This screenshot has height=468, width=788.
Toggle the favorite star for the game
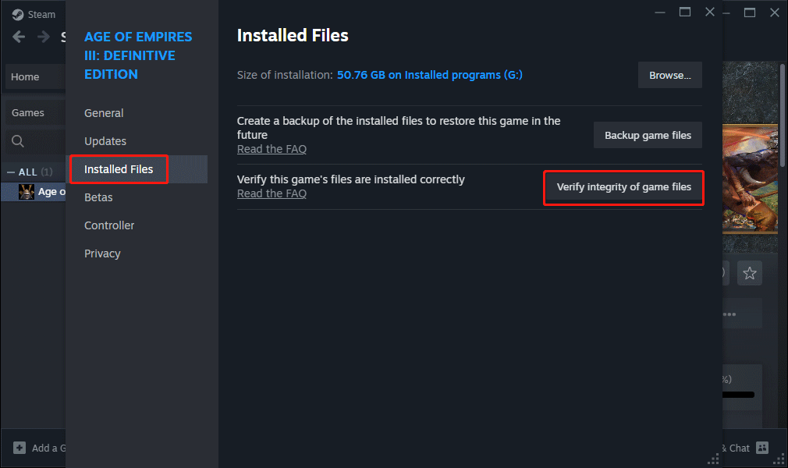(x=749, y=273)
